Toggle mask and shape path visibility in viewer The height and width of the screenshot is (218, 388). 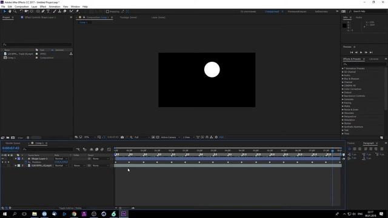(104, 137)
